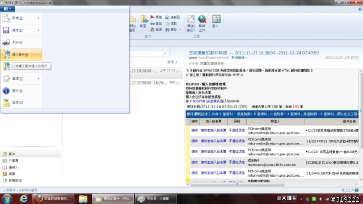Expand the 新增(N) New submenu
Screen dimensions: 363x204
(22, 18)
